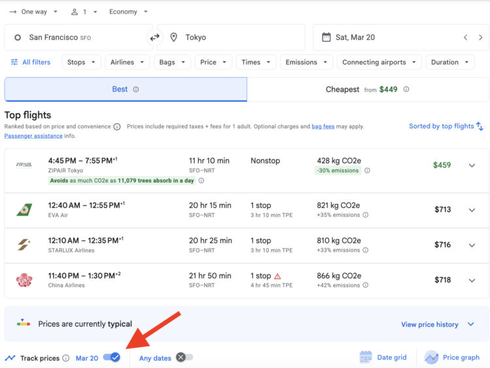The height and width of the screenshot is (368, 490).
Task: Open info about ranking by price and convenience
Action: (x=117, y=127)
